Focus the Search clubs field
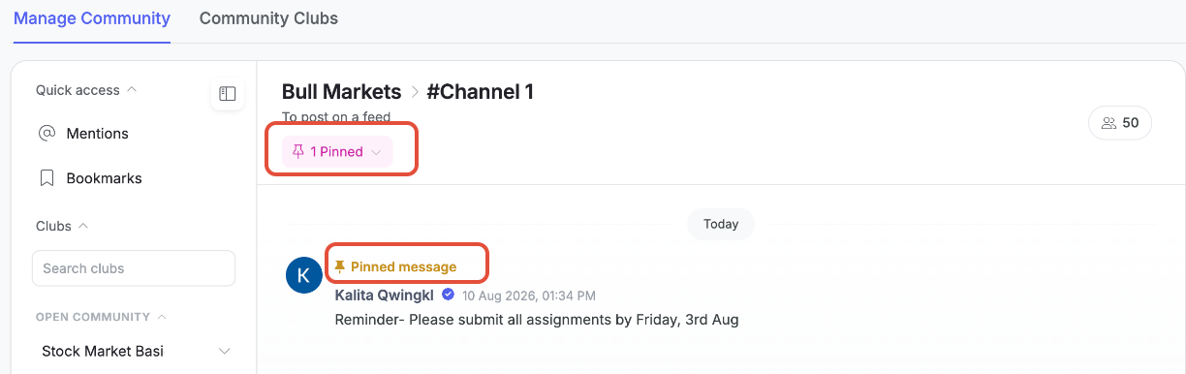Viewport: 1186px width, 374px height. coord(134,268)
